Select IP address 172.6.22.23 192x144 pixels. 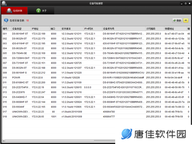pos(38,112)
